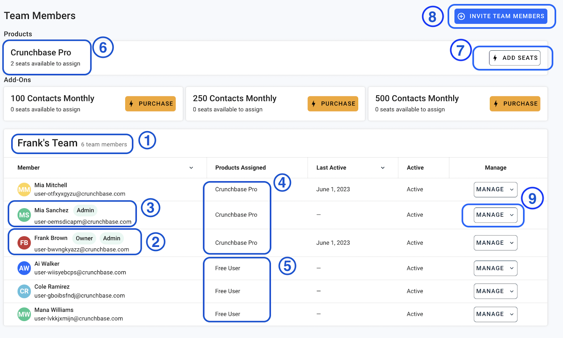Viewport: 563px width, 338px height.
Task: Open Manage dropdown for Mana Williams
Action: click(x=495, y=314)
